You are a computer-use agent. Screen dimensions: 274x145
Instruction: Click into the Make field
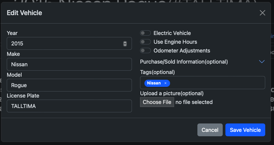point(69,64)
